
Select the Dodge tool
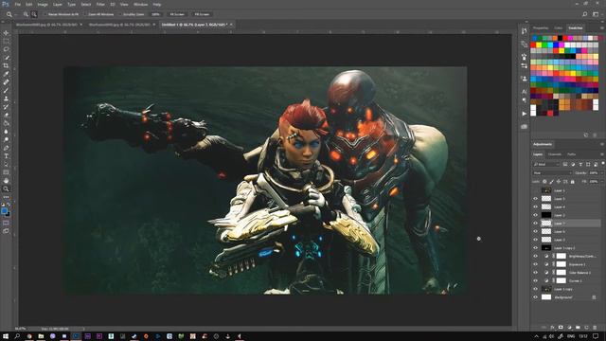pyautogui.click(x=6, y=139)
